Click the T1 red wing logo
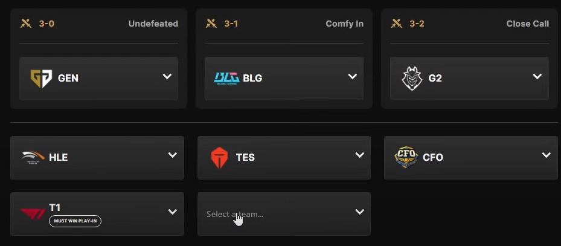Image resolution: width=561 pixels, height=246 pixels. point(33,213)
